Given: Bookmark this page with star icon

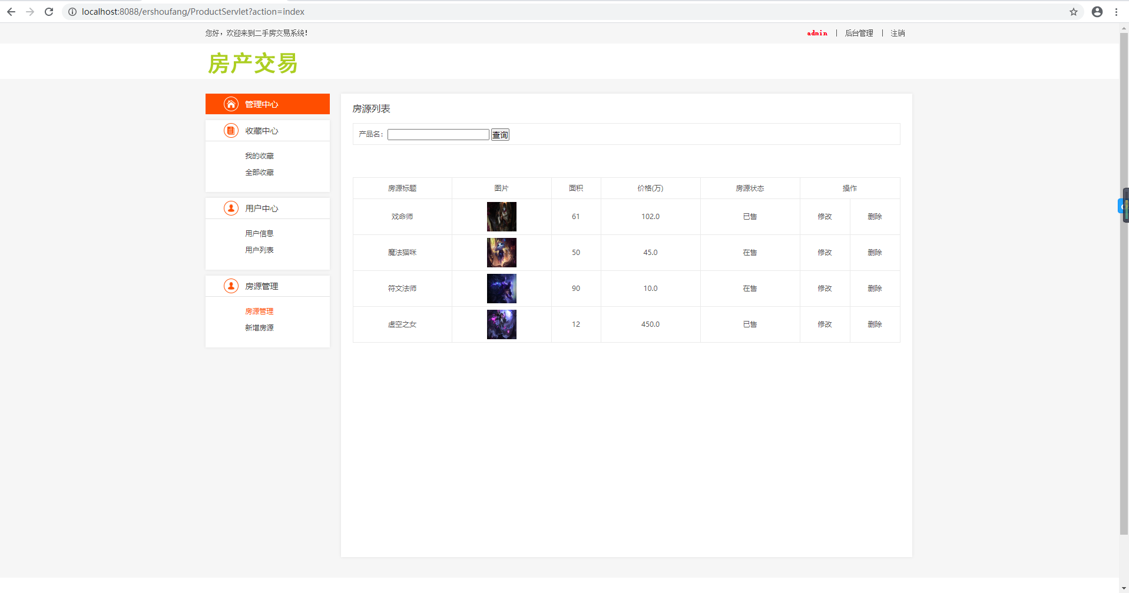Looking at the screenshot, I should [x=1073, y=12].
